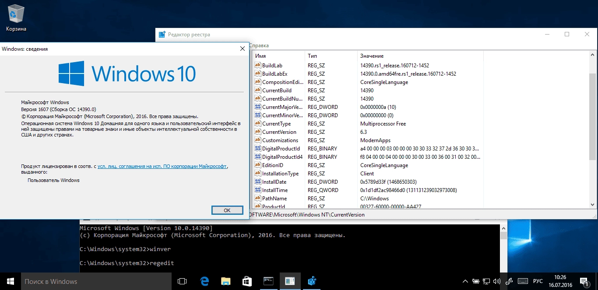Viewport: 598px width, 290px height.
Task: Click the QWORD icon beside InstallTime
Action: click(x=258, y=190)
